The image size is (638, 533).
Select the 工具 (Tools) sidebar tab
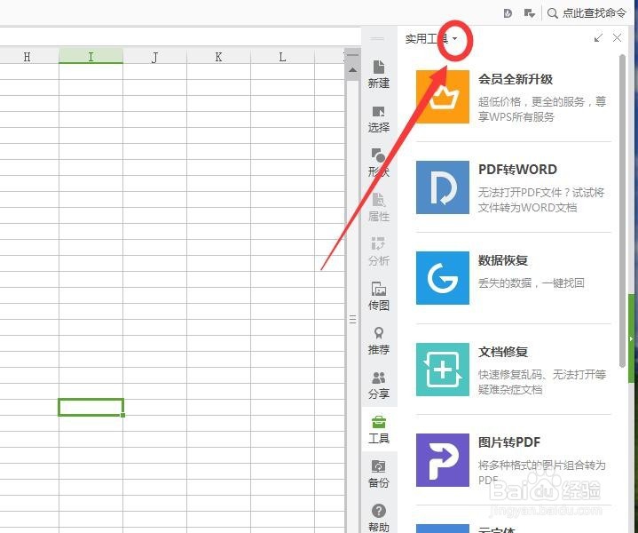pyautogui.click(x=379, y=429)
